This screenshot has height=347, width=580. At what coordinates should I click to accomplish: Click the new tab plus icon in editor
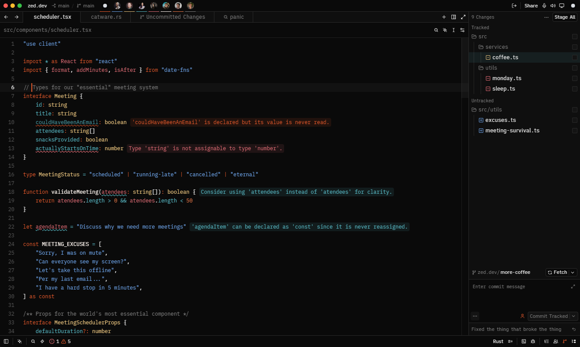(444, 17)
